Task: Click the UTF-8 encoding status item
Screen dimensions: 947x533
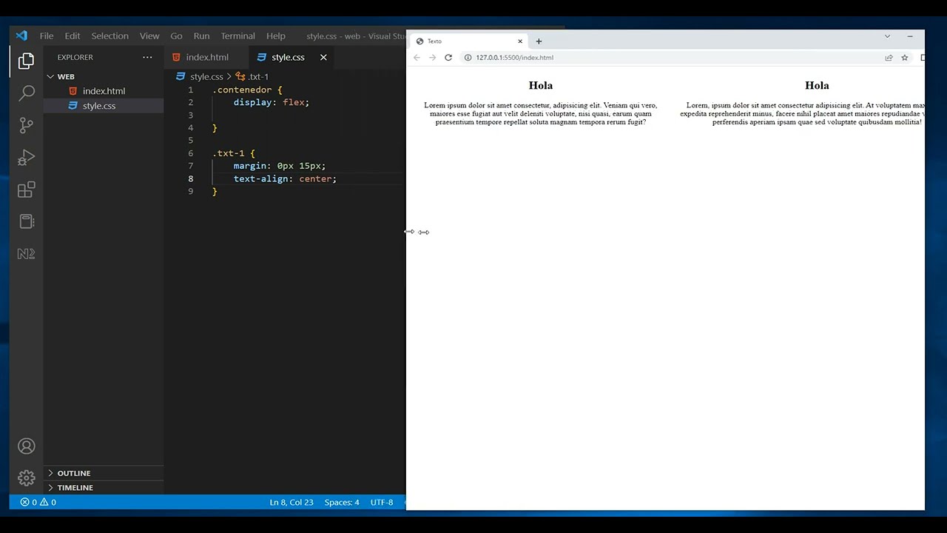Action: pyautogui.click(x=382, y=502)
